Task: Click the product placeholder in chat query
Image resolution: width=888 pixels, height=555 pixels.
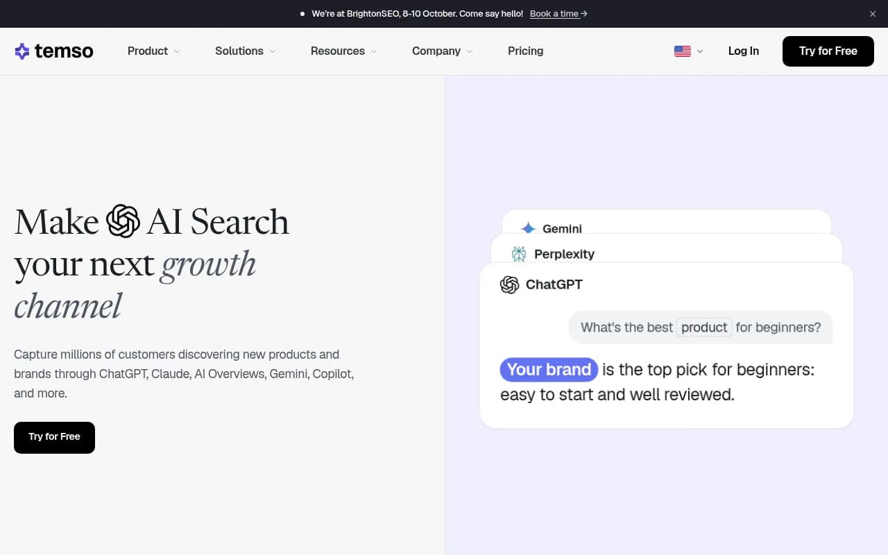Action: pos(704,327)
